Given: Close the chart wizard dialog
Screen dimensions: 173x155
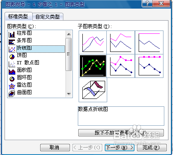Looking at the screenshot, I should point(161,3).
